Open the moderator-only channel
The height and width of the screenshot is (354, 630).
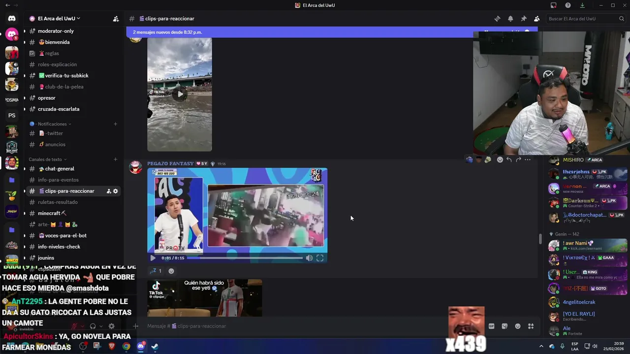pos(56,31)
